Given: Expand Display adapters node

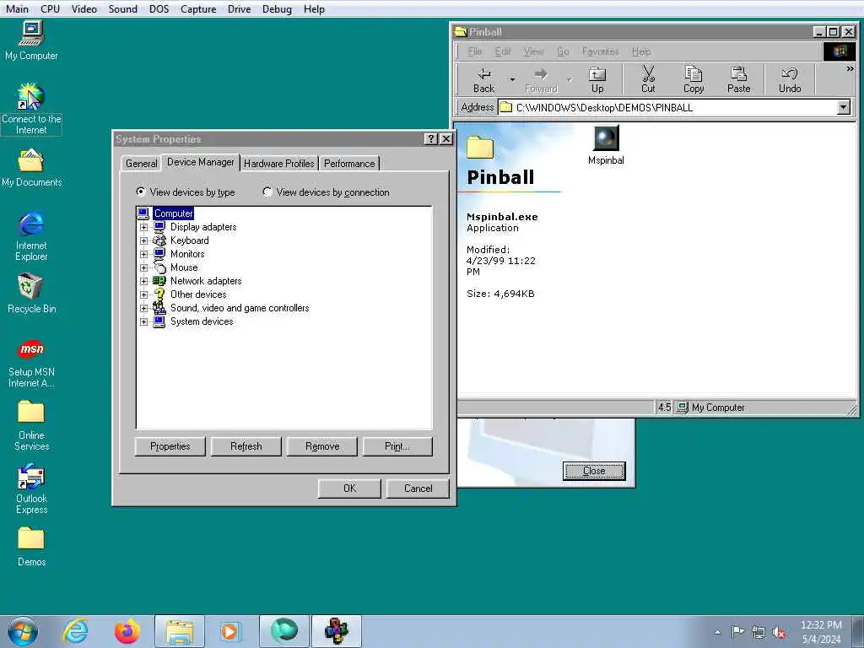Looking at the screenshot, I should (x=143, y=227).
